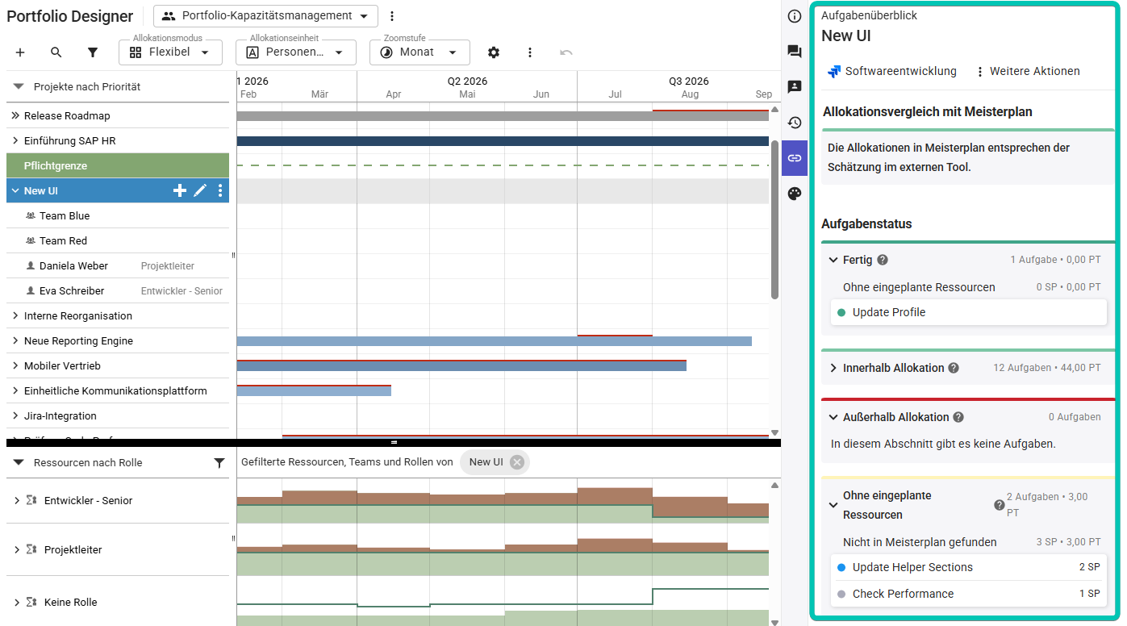Expand the Innerhalb Allokation section

(834, 368)
